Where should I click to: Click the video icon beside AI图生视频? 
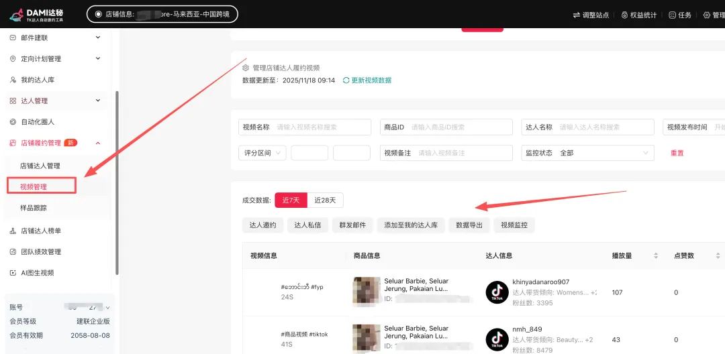pyautogui.click(x=13, y=273)
